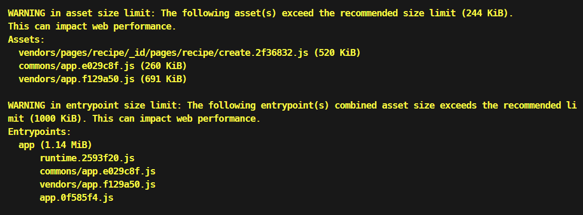Click commons/app.e029c8f.js under Entrypoints
This screenshot has width=583, height=215.
click(x=97, y=171)
